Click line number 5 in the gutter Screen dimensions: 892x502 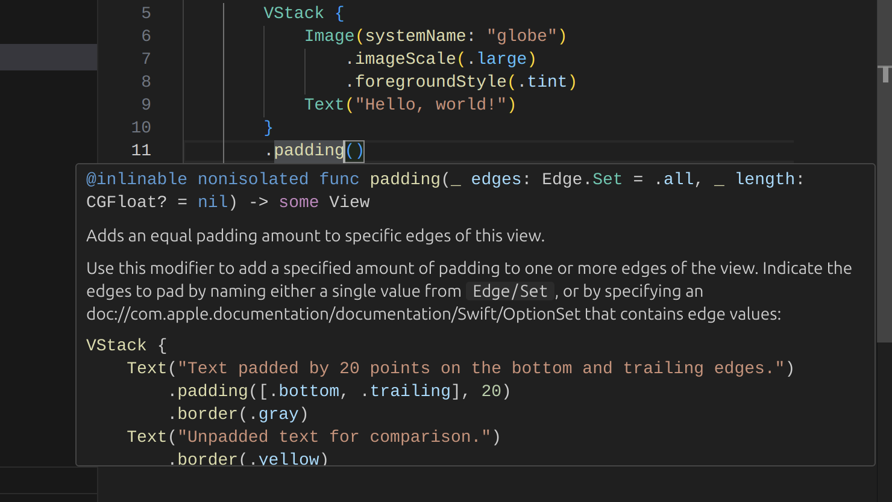pos(146,13)
